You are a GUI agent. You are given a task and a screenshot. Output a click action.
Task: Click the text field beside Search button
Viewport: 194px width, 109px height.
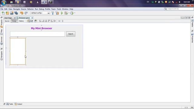[x=37, y=34]
